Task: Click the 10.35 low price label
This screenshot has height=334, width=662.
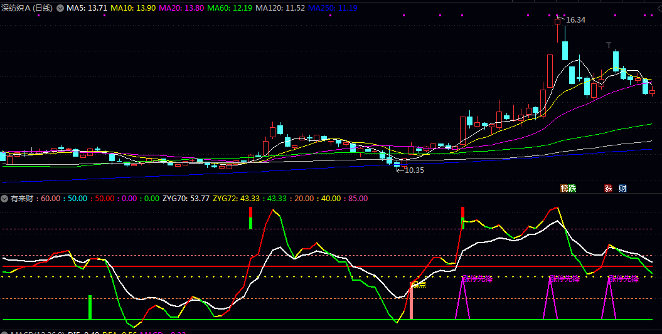Action: [414, 170]
